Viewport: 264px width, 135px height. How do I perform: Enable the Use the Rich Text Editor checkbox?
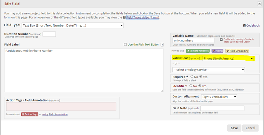point(125,45)
